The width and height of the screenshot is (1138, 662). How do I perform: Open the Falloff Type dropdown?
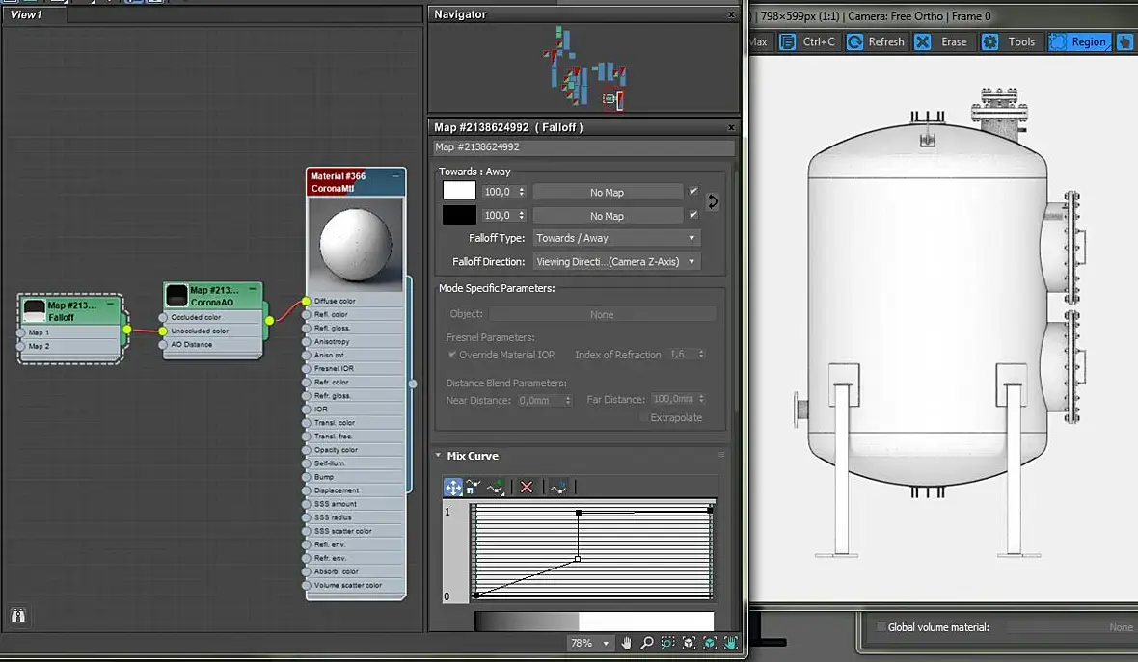pyautogui.click(x=616, y=238)
